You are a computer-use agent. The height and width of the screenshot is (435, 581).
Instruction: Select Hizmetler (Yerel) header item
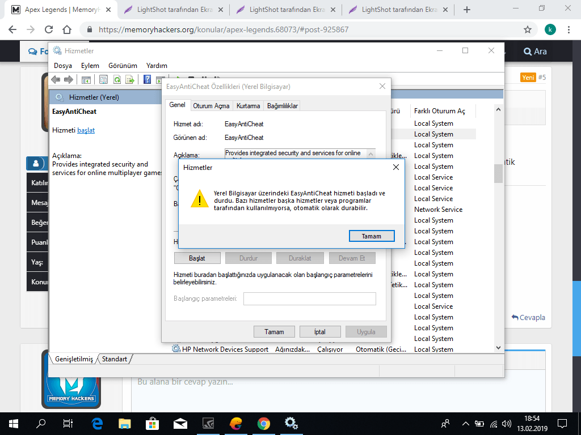tap(94, 97)
